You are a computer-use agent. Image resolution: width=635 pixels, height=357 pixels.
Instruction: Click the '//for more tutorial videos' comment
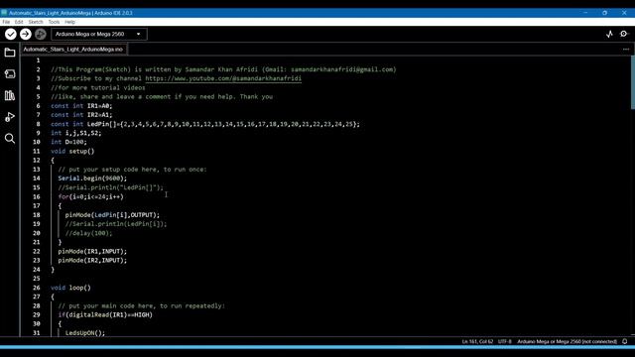98,88
